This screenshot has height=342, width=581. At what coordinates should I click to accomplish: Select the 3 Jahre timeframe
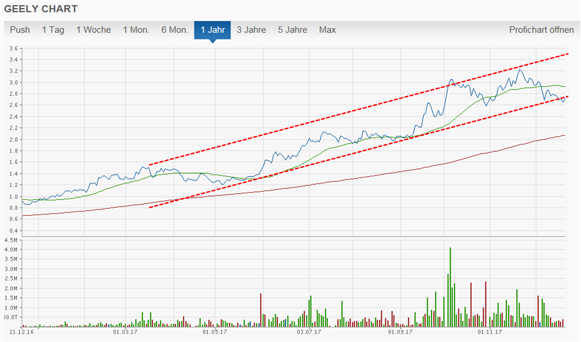pyautogui.click(x=251, y=30)
